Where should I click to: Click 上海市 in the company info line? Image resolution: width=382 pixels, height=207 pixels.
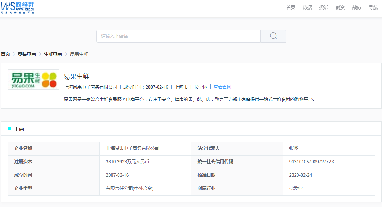181,87
